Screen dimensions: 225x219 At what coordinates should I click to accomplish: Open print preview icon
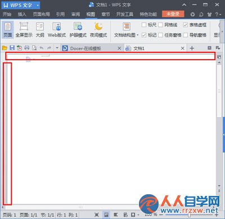(x=34, y=48)
